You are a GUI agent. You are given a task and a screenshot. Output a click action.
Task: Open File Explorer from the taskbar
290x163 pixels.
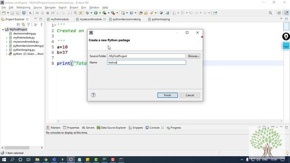(x=37, y=159)
